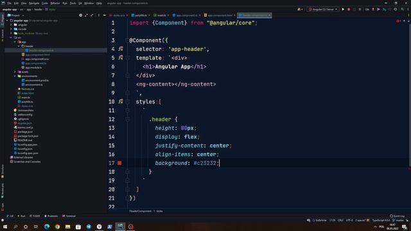Open the Event Log

click(x=397, y=216)
